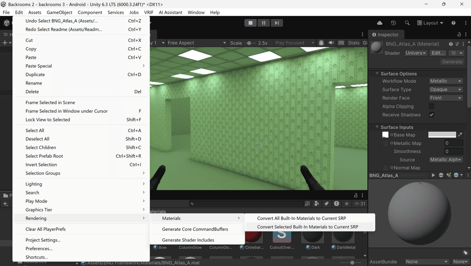Open the Inspector tab kebab options menu

click(x=466, y=34)
